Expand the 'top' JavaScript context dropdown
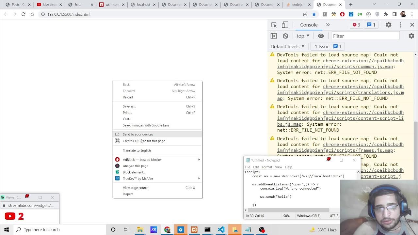The width and height of the screenshot is (418, 235). pos(303,36)
